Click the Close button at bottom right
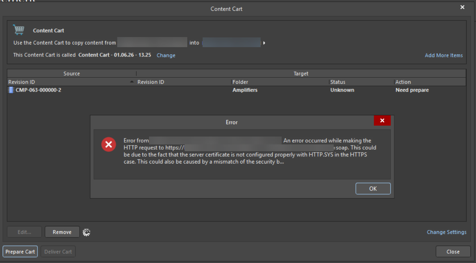This screenshot has width=476, height=263. (x=453, y=252)
